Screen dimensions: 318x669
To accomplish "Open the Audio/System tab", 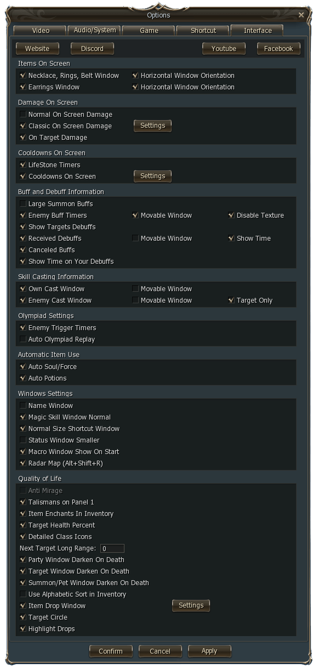I will (x=95, y=31).
